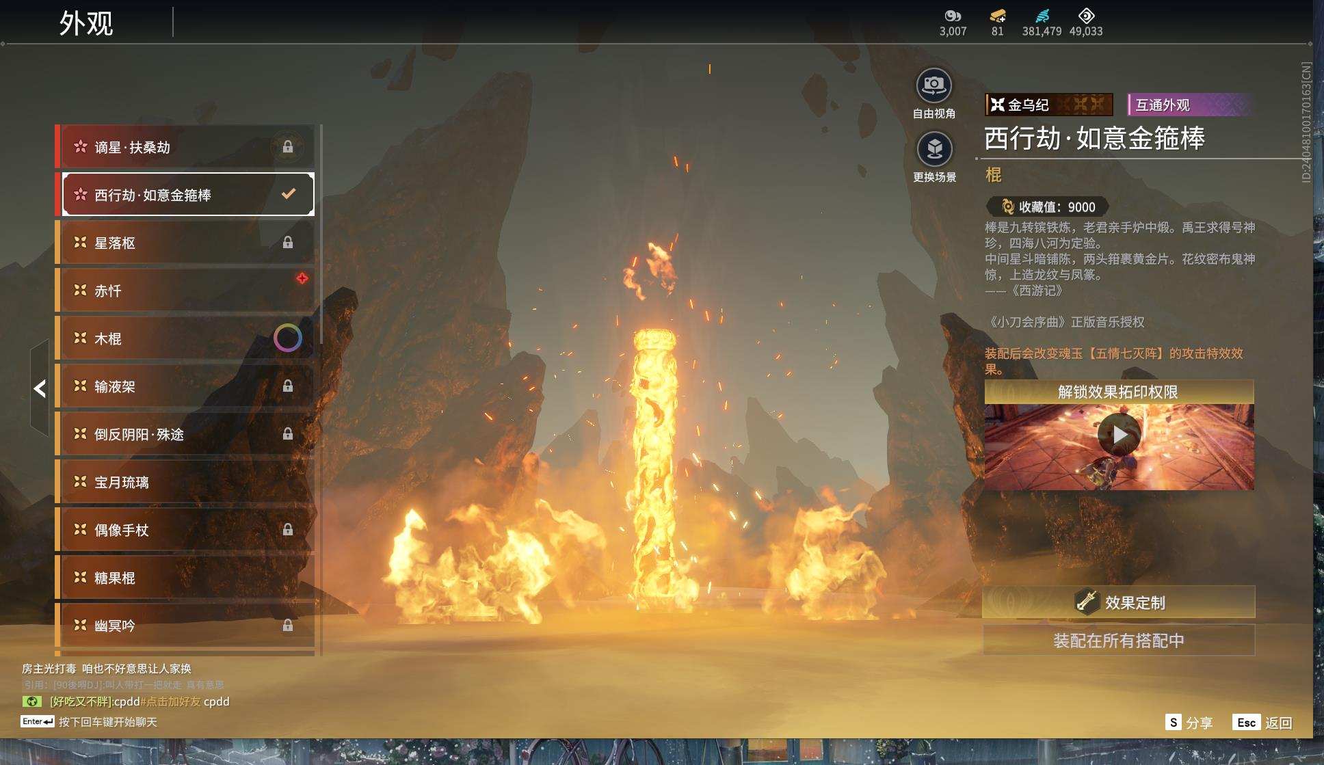Viewport: 1324px width, 765px height.
Task: Open 效果定制 effect customization
Action: click(x=1119, y=602)
